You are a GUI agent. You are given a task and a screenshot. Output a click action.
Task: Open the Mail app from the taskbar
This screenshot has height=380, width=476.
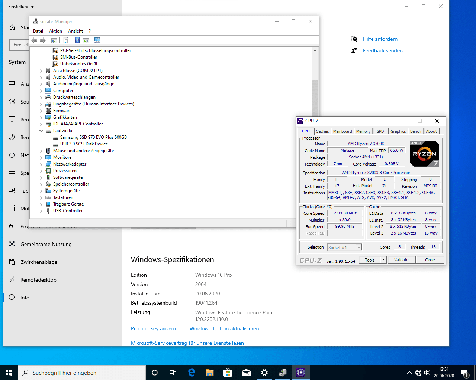[246, 373]
